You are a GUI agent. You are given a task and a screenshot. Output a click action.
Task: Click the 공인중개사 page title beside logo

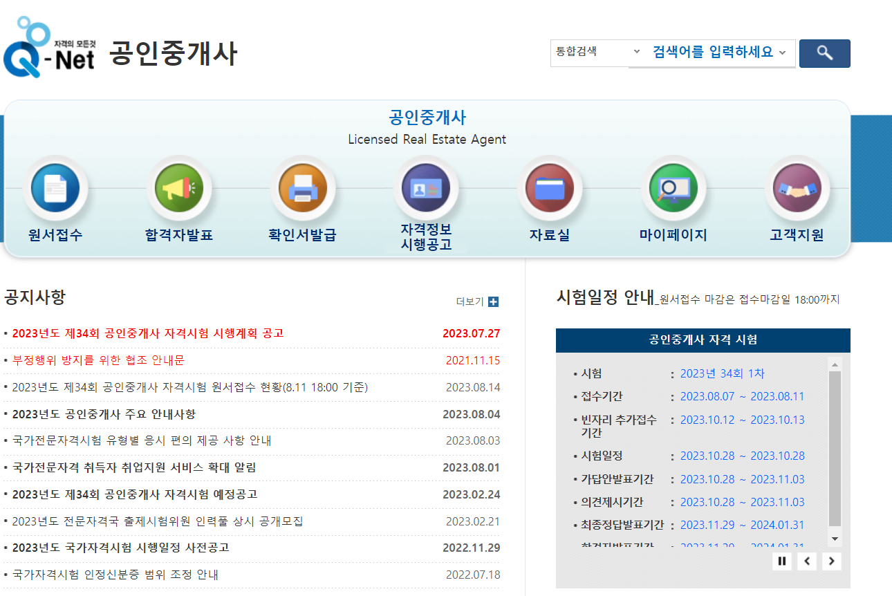coord(173,53)
